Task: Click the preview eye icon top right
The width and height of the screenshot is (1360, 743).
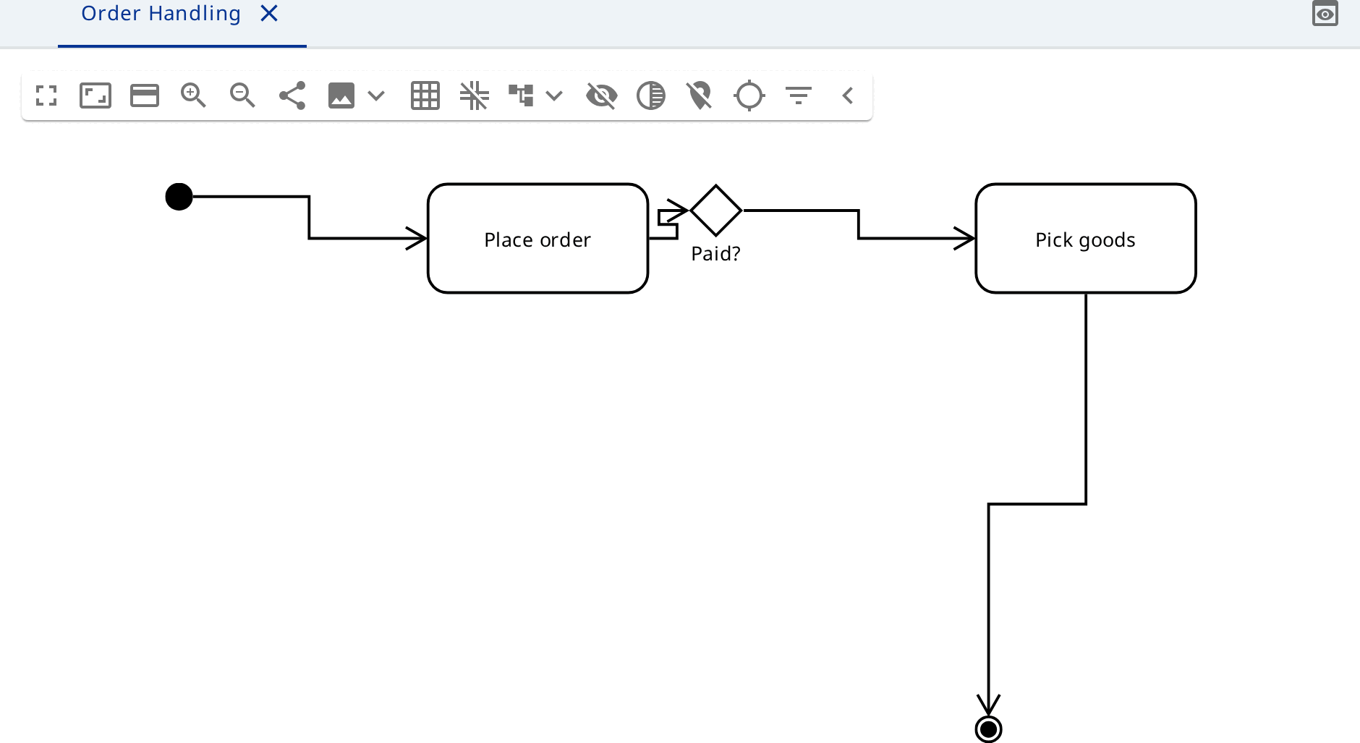Action: click(x=1325, y=13)
